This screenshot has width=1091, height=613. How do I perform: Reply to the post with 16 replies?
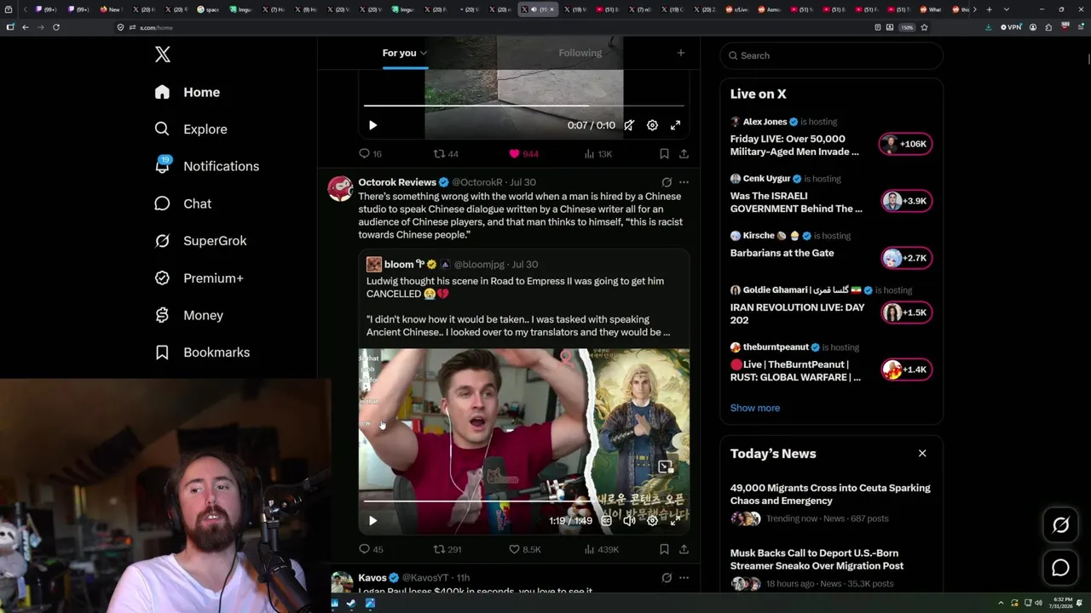[370, 154]
